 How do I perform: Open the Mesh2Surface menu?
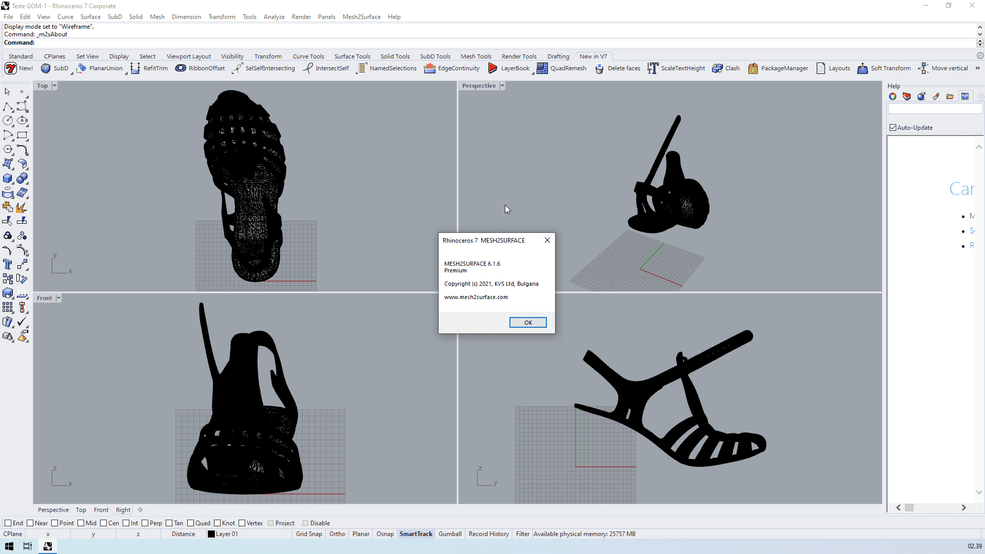[x=361, y=16]
